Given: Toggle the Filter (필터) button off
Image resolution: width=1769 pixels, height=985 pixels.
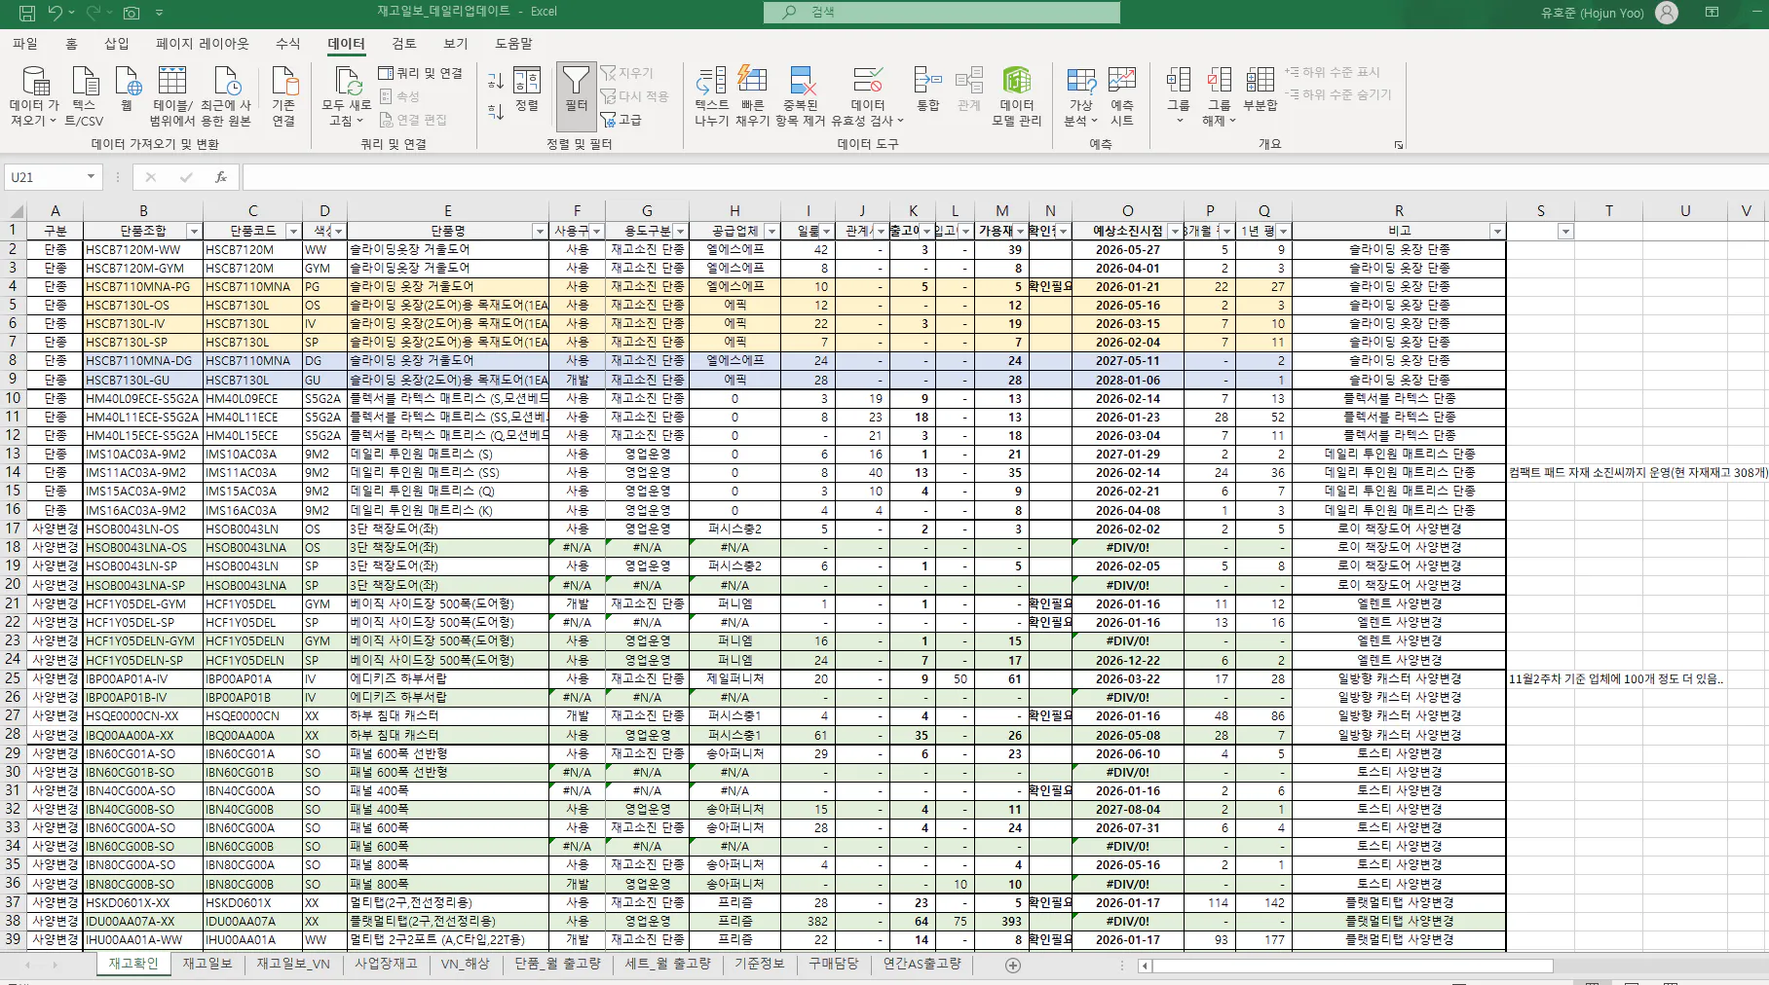Looking at the screenshot, I should pyautogui.click(x=576, y=90).
